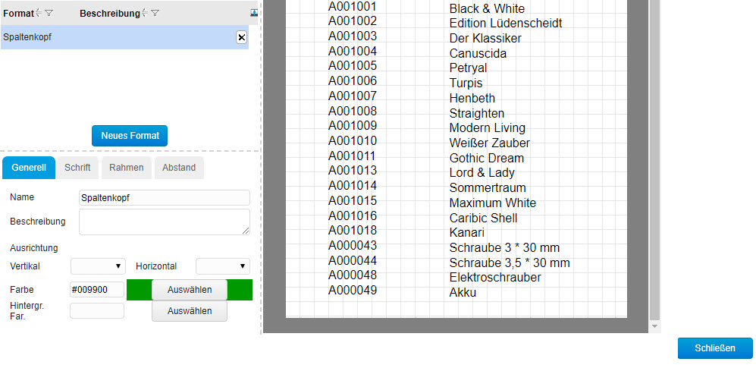The width and height of the screenshot is (756, 368).
Task: Click the Beschreibung column header label
Action: point(109,14)
